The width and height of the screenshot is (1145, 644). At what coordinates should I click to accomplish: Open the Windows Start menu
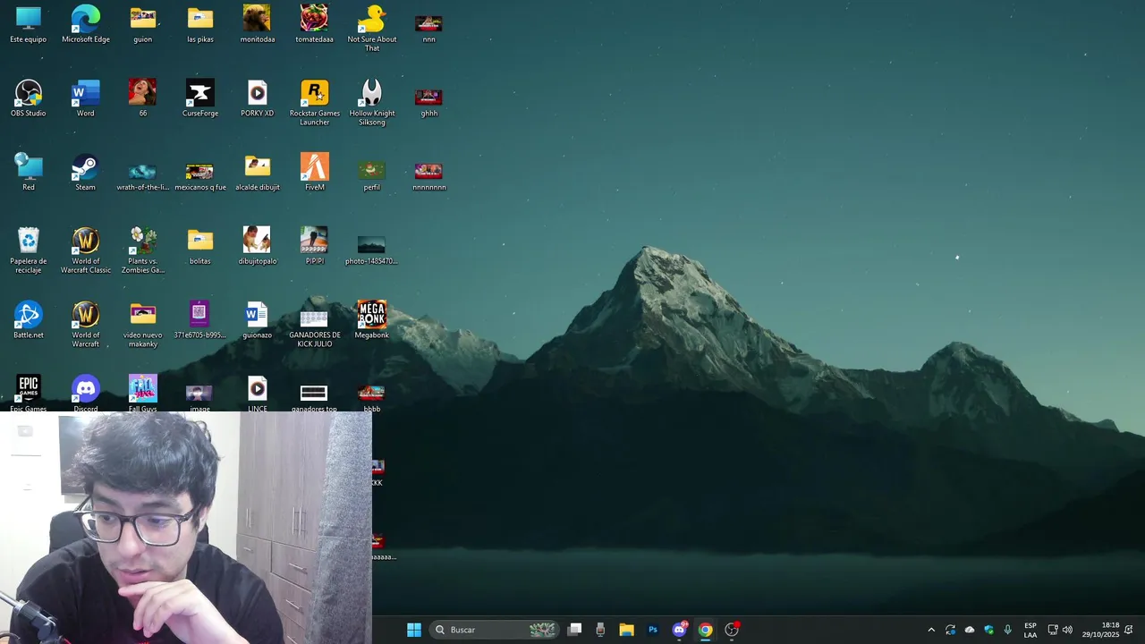click(414, 630)
